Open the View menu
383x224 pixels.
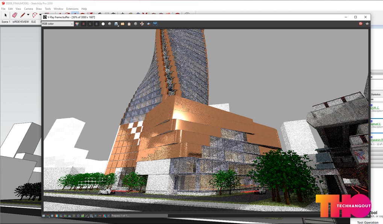[18, 9]
